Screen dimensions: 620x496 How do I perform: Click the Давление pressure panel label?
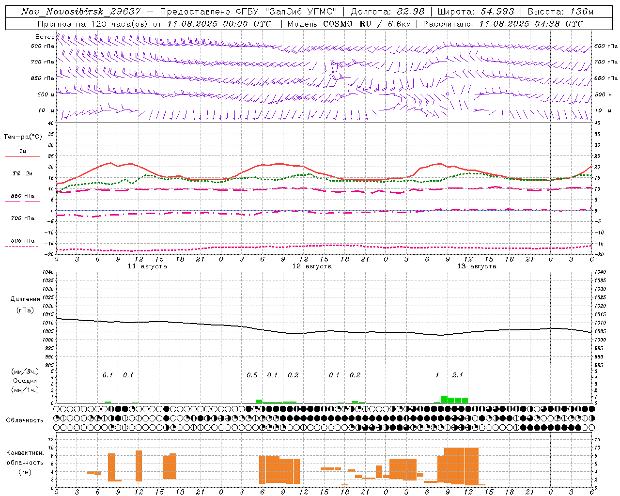[x=25, y=299]
